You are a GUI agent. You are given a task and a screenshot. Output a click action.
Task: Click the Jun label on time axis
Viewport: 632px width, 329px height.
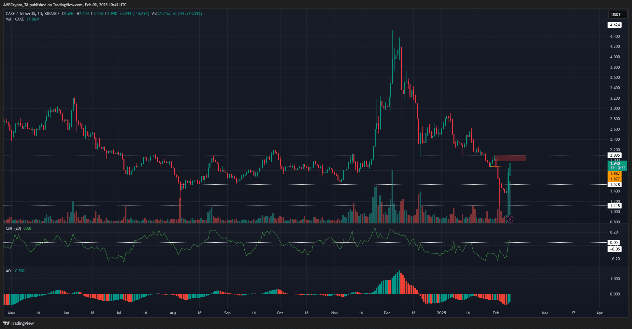(66, 313)
